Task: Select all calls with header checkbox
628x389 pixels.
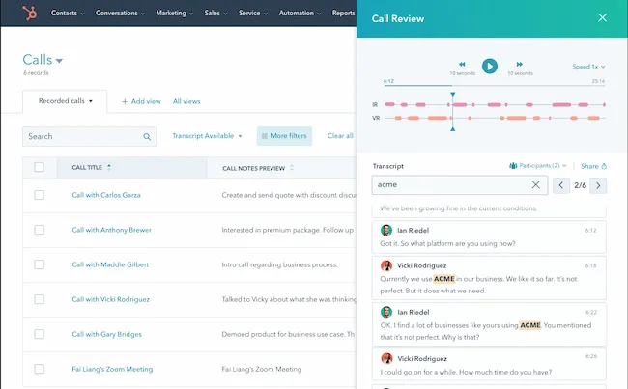Action: 40,167
